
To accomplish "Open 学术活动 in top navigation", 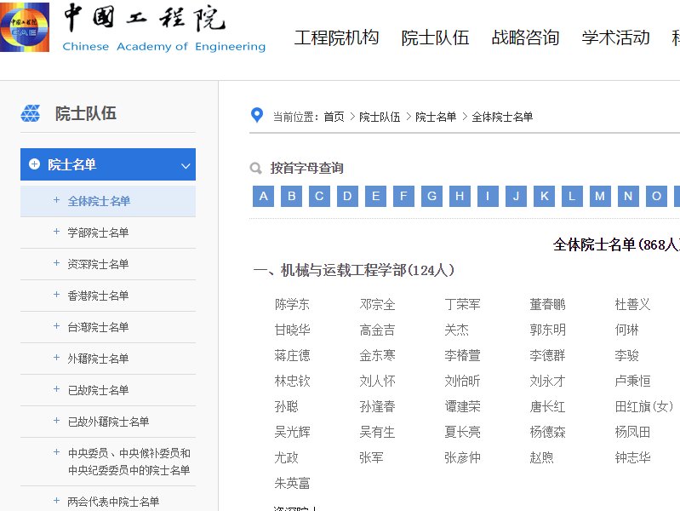I will (x=615, y=37).
